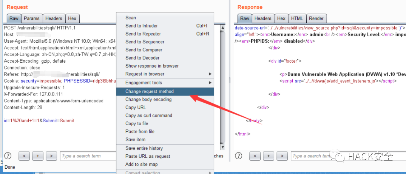Switch to the Request Hex tab
The height and width of the screenshot is (174, 406).
(72, 18)
